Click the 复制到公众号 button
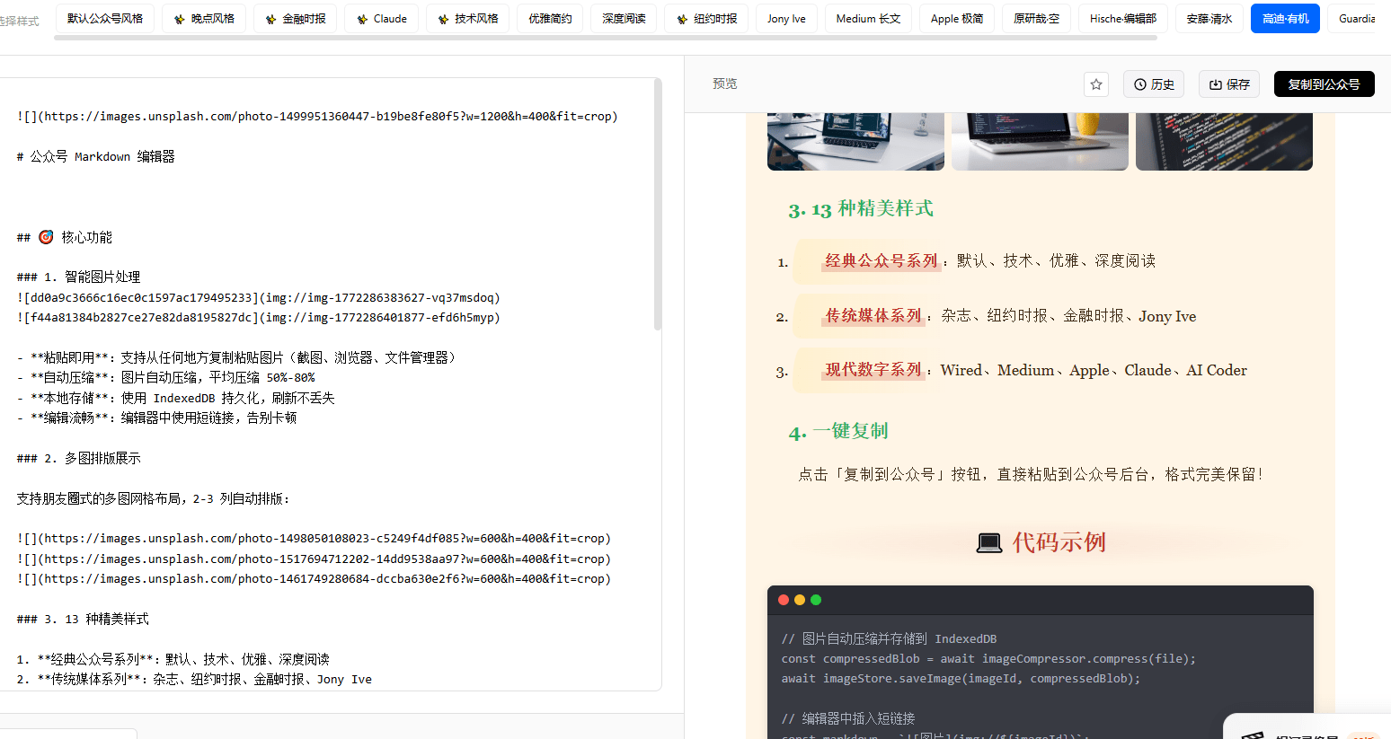Screen dimensions: 1391x739 (x=1324, y=84)
